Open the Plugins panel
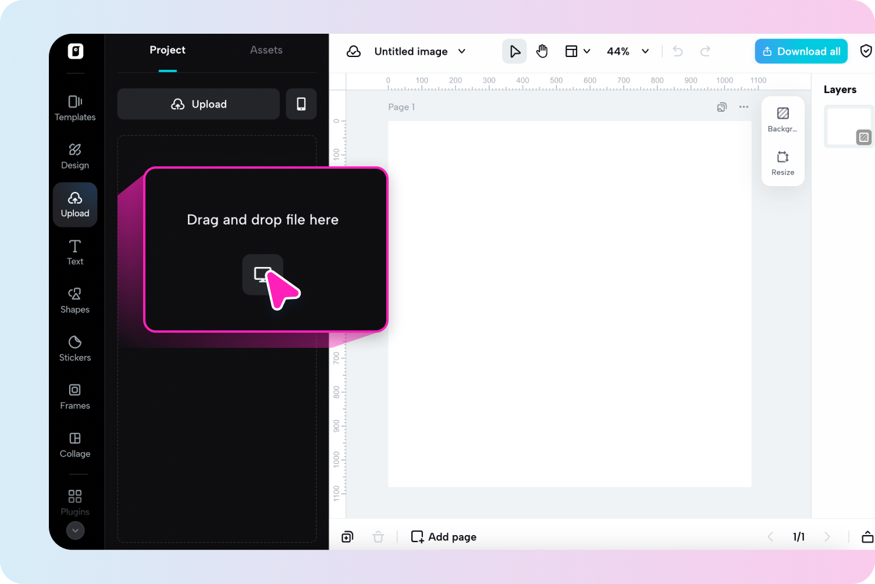This screenshot has width=875, height=584. pyautogui.click(x=75, y=503)
